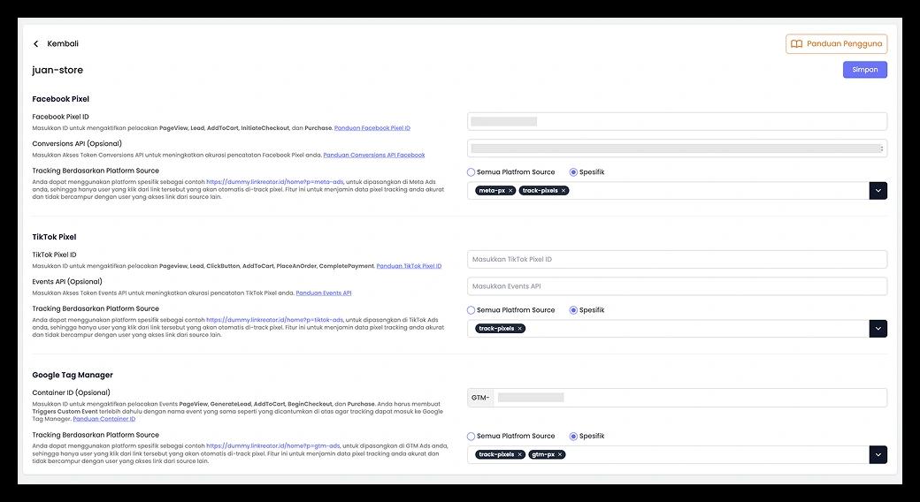Click the TikTok Pixel ID input field
This screenshot has width=920, height=502.
pos(677,260)
